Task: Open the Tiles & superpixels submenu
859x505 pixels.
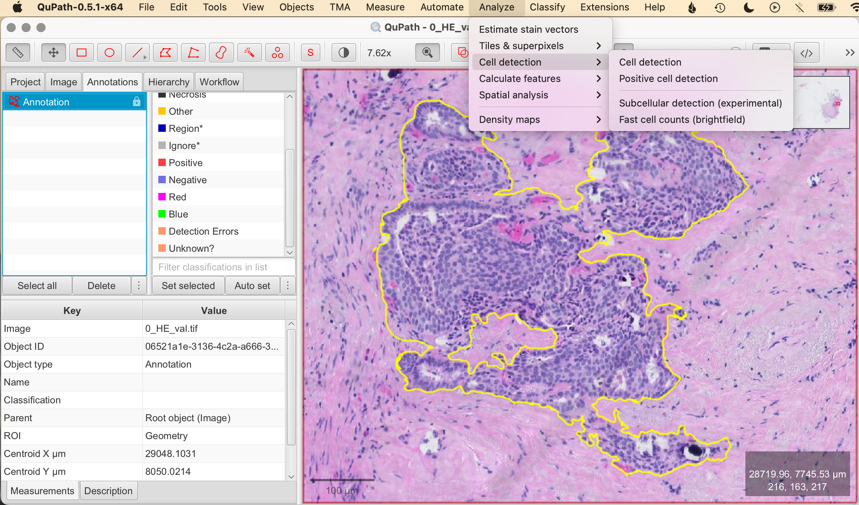Action: [521, 45]
